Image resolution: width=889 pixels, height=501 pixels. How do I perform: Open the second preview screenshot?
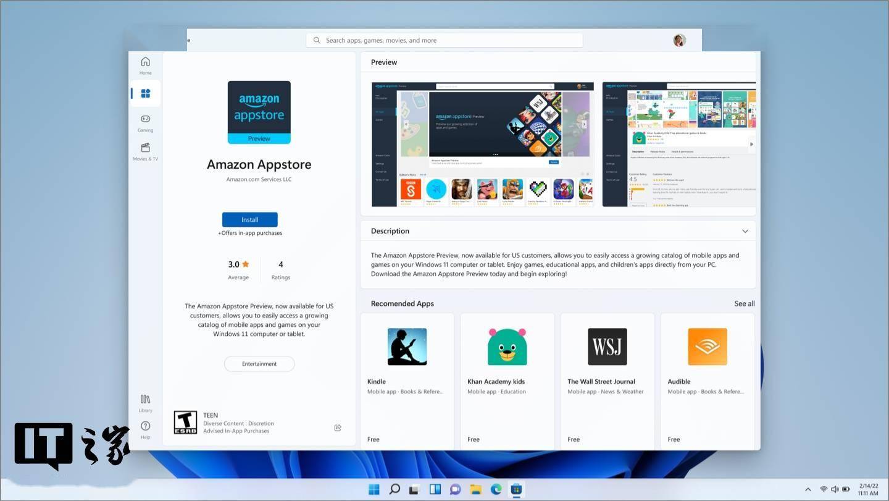click(x=679, y=145)
